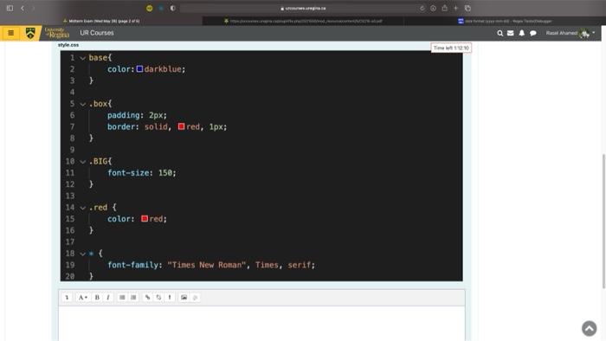Toggle italic formatting in editor

point(108,298)
